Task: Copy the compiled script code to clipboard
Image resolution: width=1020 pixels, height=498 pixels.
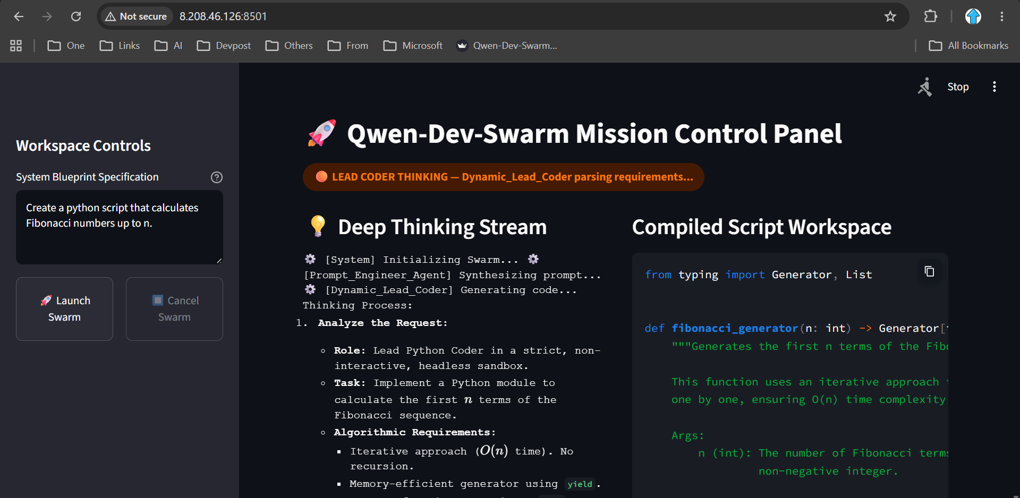Action: coord(929,271)
